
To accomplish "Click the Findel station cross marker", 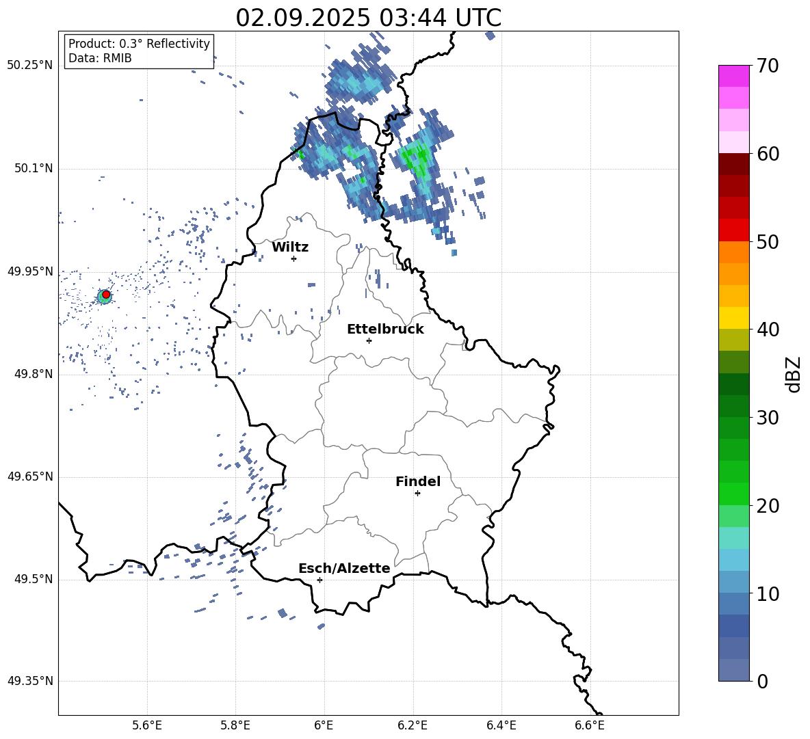I will pos(417,494).
